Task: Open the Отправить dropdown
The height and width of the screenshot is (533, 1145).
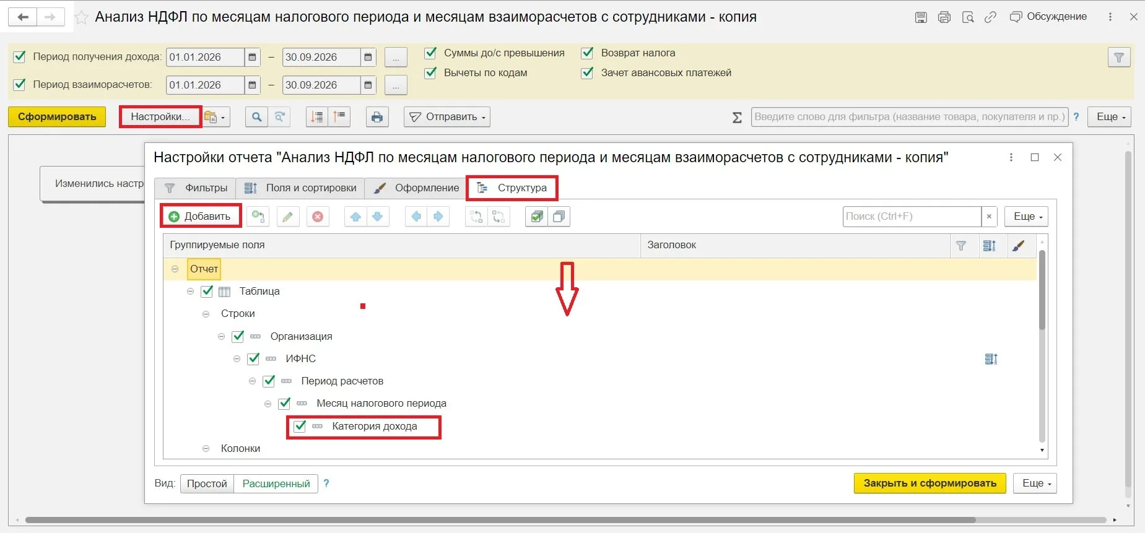Action: pyautogui.click(x=447, y=116)
